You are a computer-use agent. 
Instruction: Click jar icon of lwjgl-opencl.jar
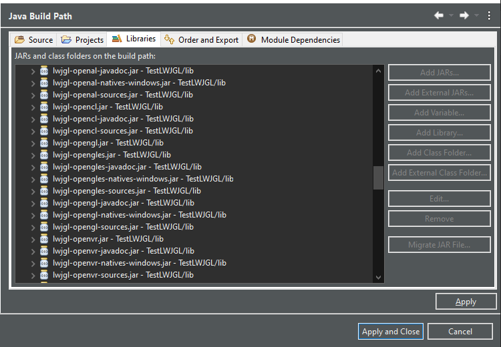click(44, 107)
